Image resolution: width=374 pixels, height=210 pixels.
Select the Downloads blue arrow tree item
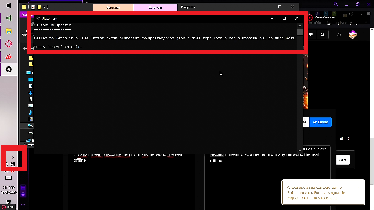tap(31, 93)
